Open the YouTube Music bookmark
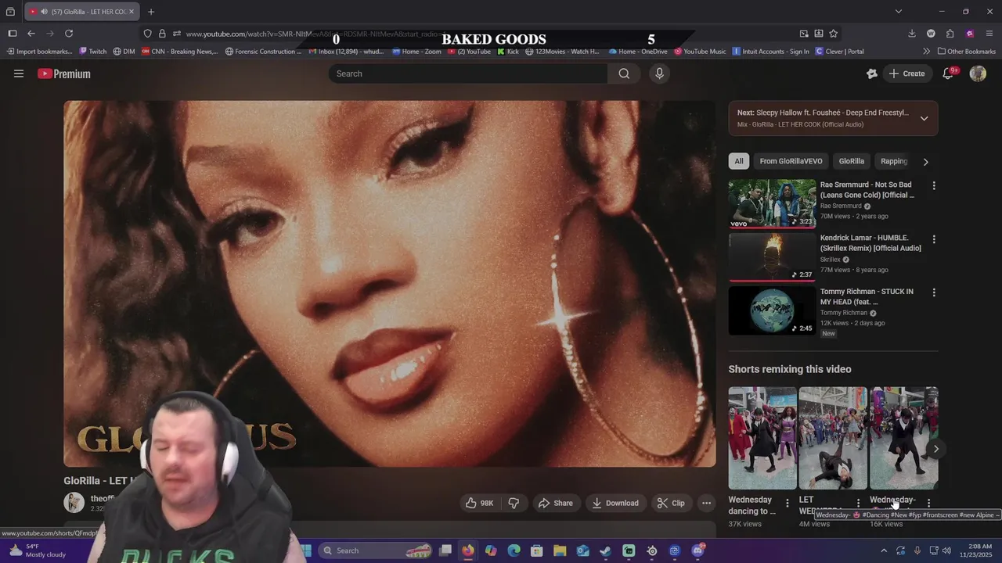Screen dimensions: 1002x563 click(x=699, y=52)
